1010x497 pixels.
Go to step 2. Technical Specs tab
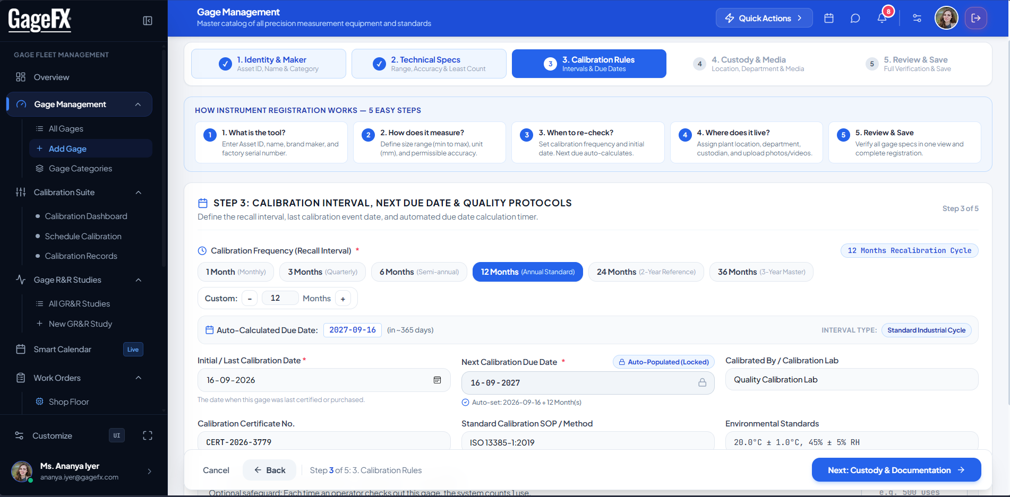429,64
